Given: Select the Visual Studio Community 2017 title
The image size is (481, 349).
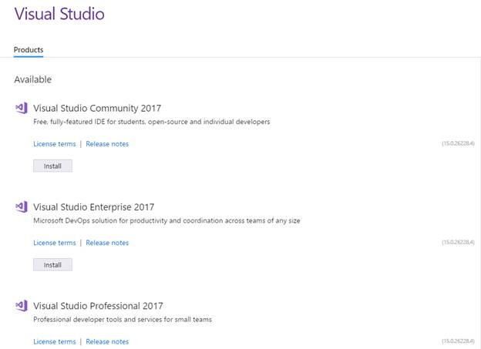Looking at the screenshot, I should pos(97,108).
